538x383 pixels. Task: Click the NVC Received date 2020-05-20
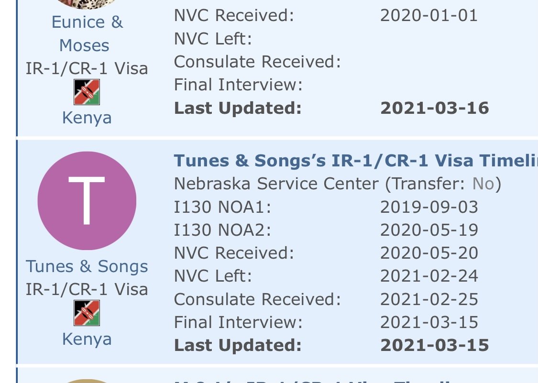click(429, 253)
